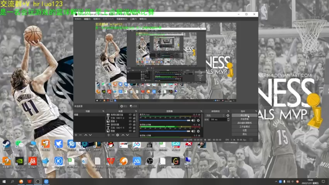The width and height of the screenshot is (329, 185).
Task: Open the 文件(F) menu
Action: [x=78, y=19]
